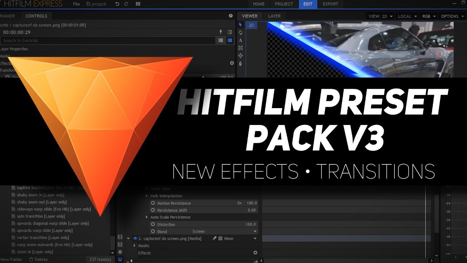Go to the Home screen tab

(259, 4)
